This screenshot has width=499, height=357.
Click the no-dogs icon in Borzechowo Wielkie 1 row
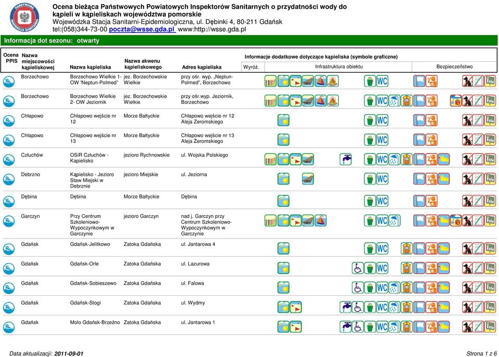click(x=468, y=81)
